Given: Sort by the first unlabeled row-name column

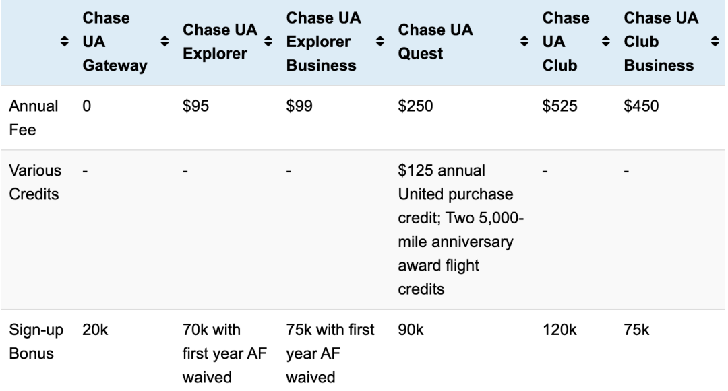Looking at the screenshot, I should [65, 42].
